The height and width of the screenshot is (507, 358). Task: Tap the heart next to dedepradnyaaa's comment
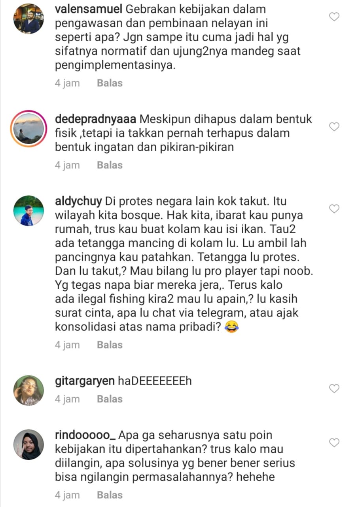click(x=335, y=127)
